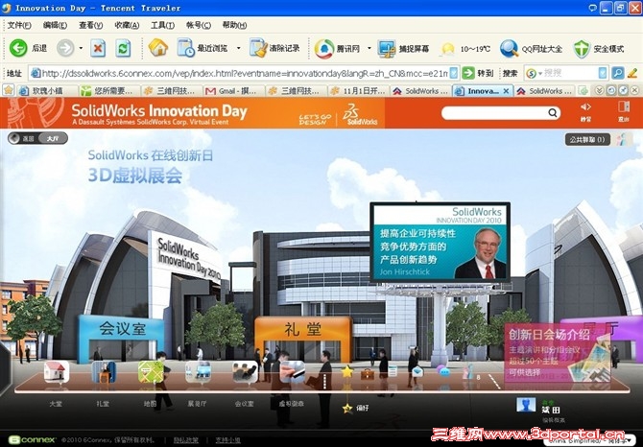Expand the 最近浏览 dropdown arrow
Image resolution: width=643 pixels, height=447 pixels.
click(x=239, y=48)
